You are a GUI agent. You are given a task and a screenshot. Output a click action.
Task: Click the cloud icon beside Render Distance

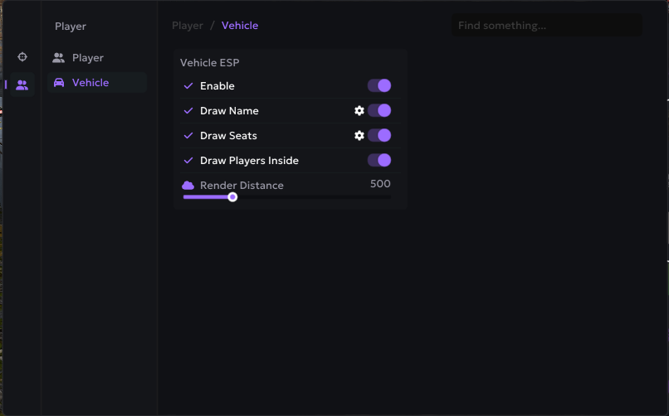point(188,186)
